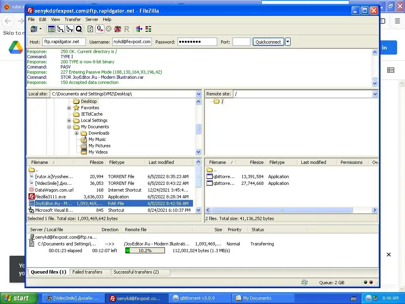Click the remote list horizontal scrollbar
Viewport: 405px width, 304px height.
(x=282, y=210)
